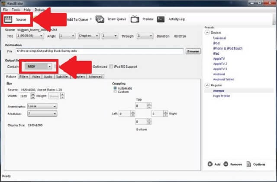Click the Width value field
This screenshot has height=182, width=277.
[x=25, y=96]
